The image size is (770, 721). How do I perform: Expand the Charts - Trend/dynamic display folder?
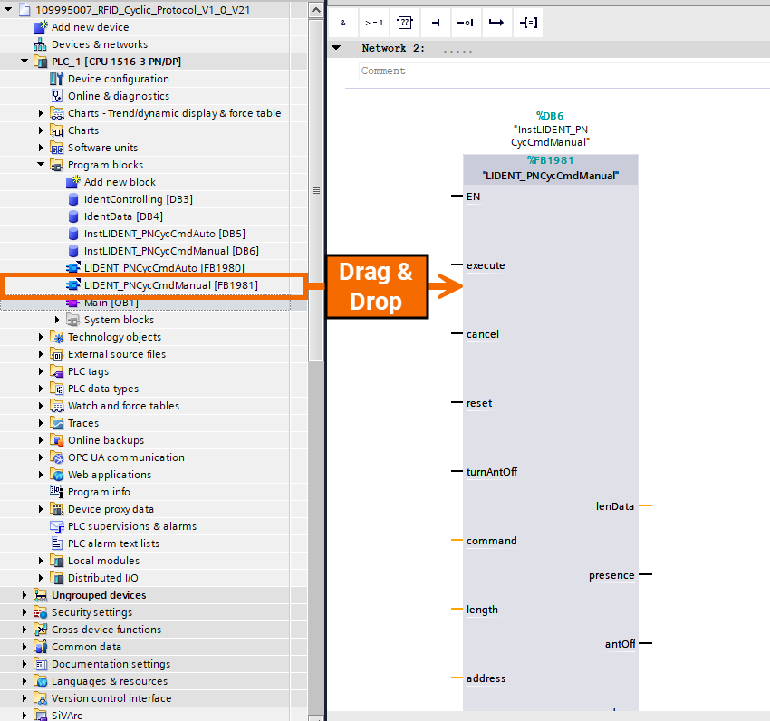tap(41, 113)
